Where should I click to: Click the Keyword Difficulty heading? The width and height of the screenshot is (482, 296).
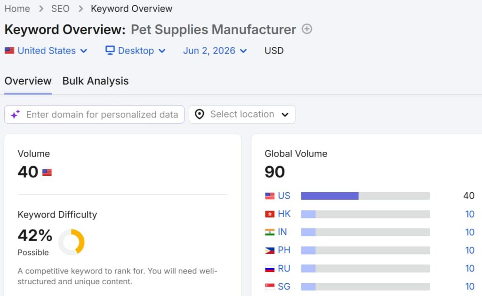pos(57,215)
